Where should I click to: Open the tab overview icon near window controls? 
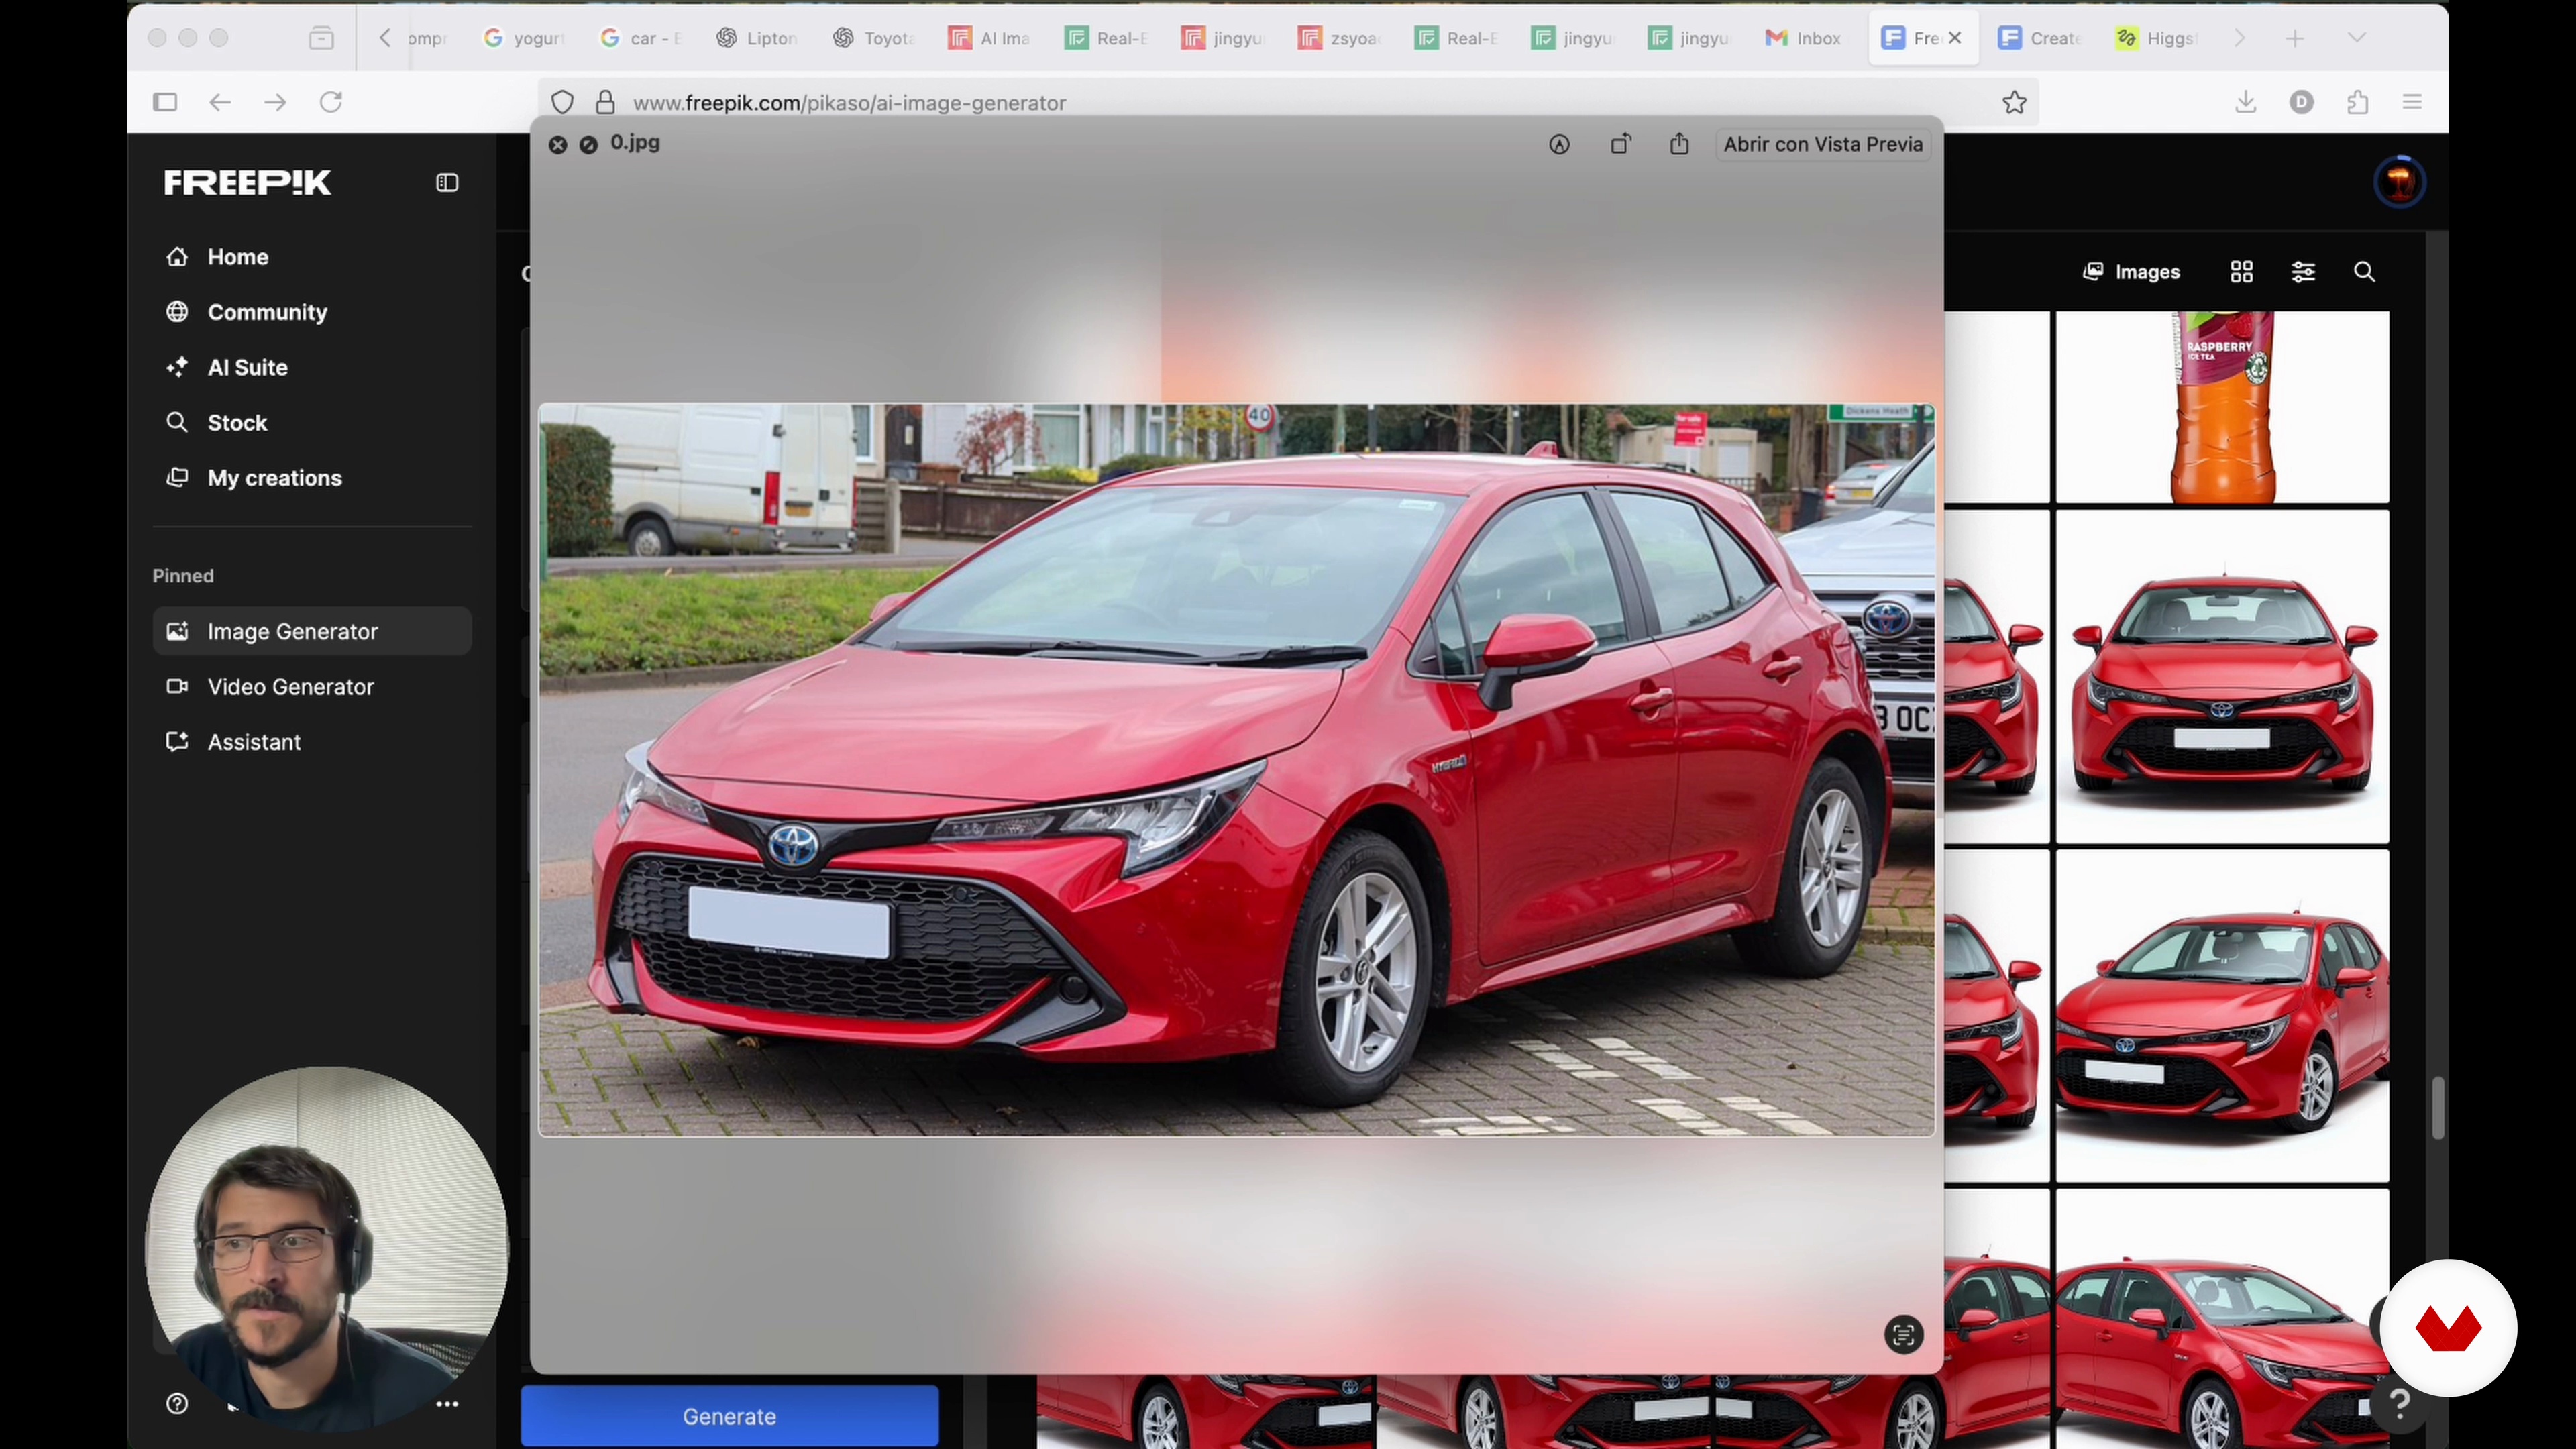tap(321, 38)
